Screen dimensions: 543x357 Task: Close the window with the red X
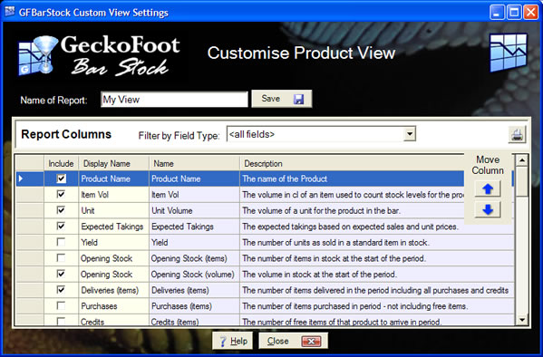(x=530, y=13)
